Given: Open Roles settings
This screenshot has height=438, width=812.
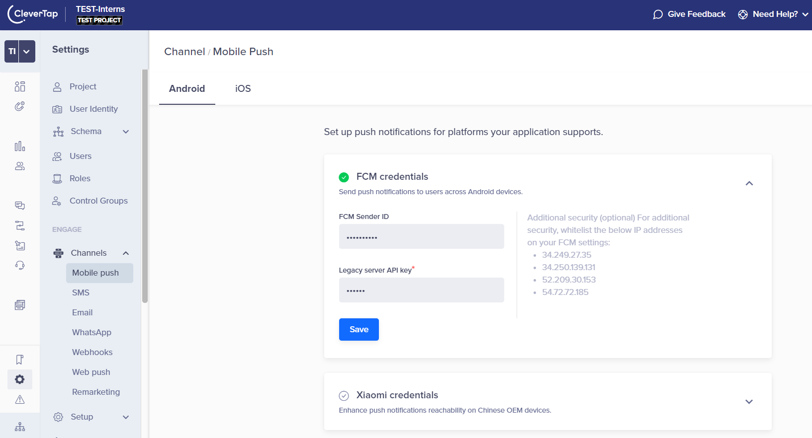Looking at the screenshot, I should click(80, 178).
